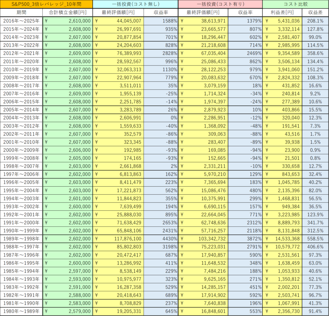Select the 期間 column header

pos(21,13)
